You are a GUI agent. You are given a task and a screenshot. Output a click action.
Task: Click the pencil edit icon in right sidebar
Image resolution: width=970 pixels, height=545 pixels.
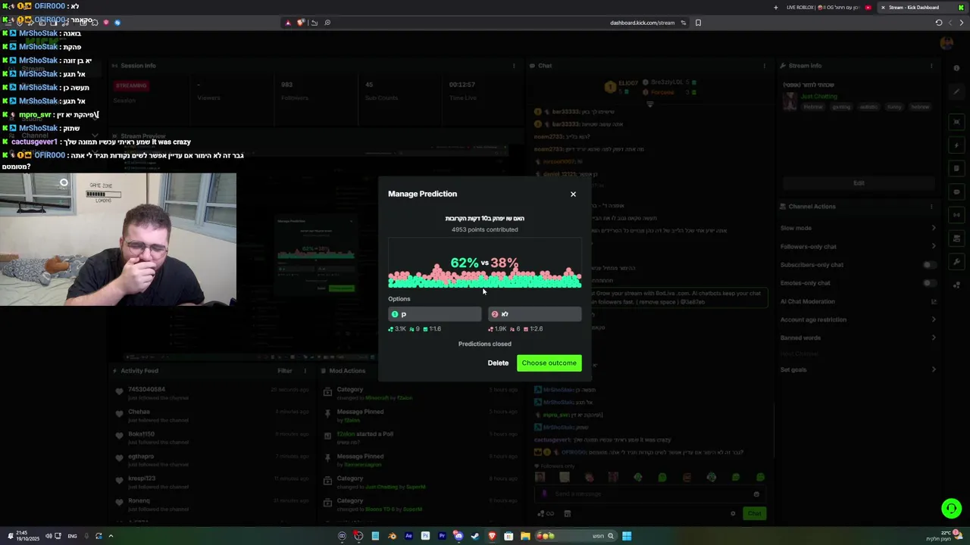tap(957, 92)
